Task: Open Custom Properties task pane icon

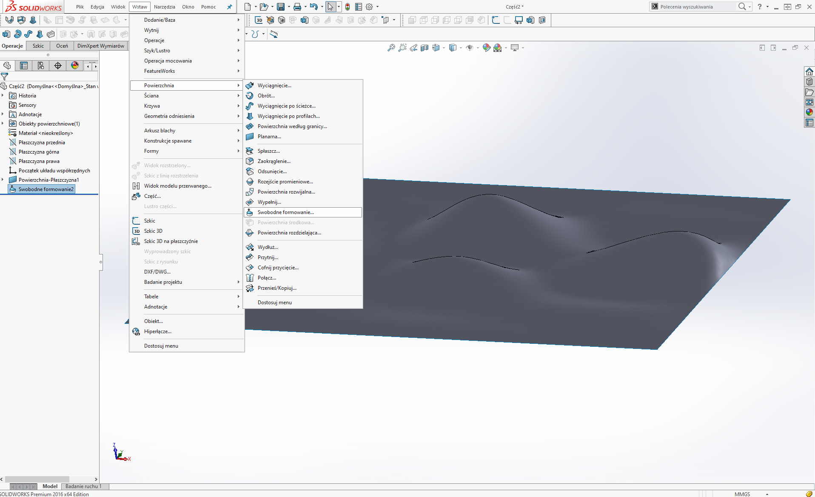Action: click(x=809, y=123)
